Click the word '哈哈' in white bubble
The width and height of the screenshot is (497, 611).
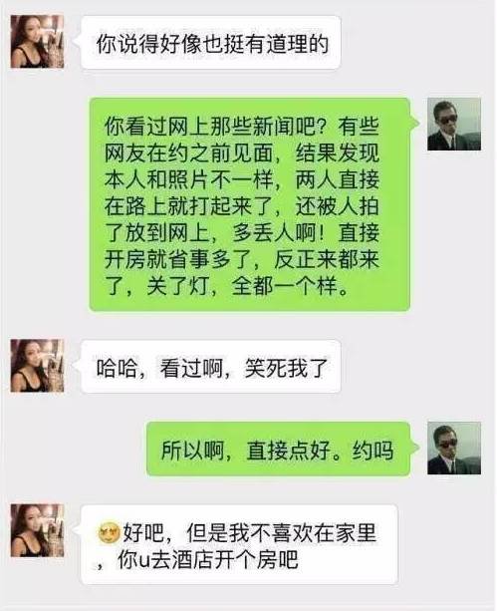(x=117, y=368)
